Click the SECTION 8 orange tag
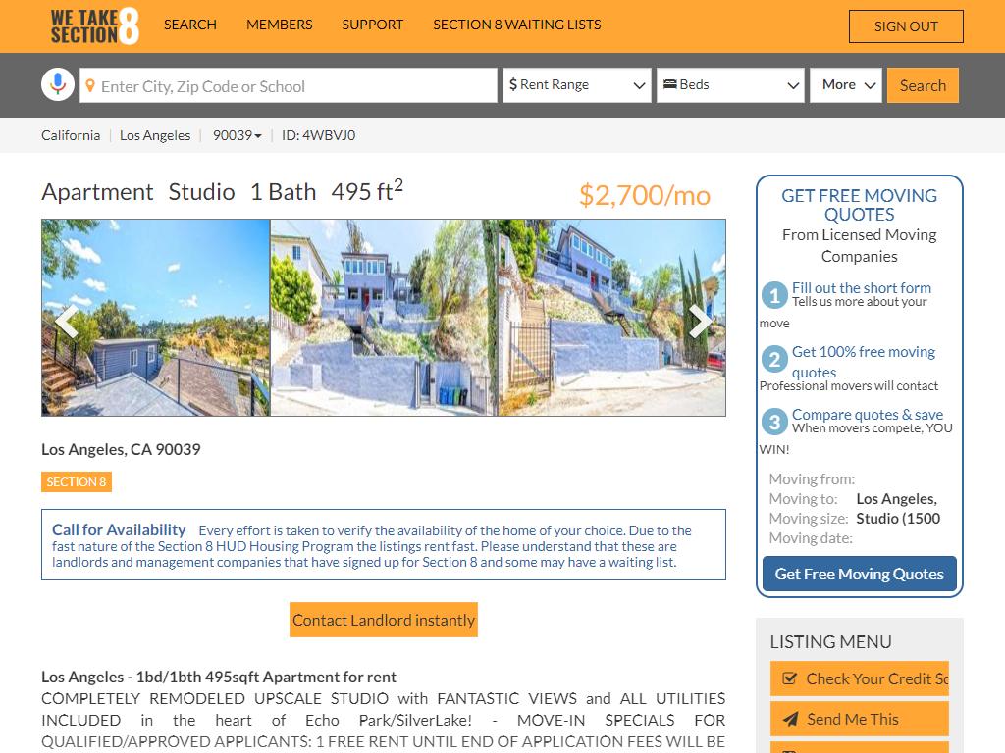Image resolution: width=1005 pixels, height=753 pixels. (77, 482)
